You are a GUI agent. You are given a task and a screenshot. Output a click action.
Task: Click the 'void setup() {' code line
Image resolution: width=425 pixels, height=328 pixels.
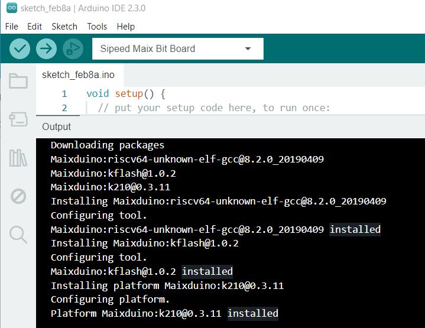(x=126, y=94)
